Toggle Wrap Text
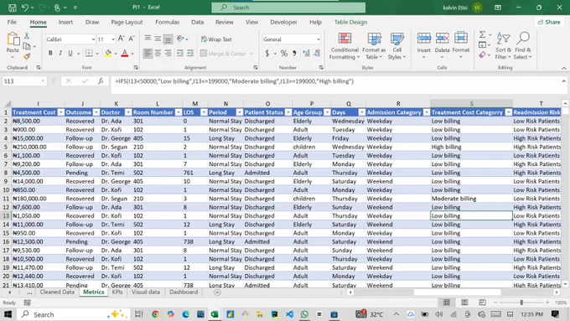Screen dimensions: 570x321 (x=216, y=39)
